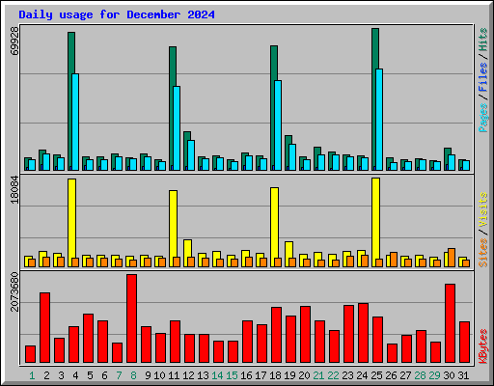
Task: Select the cyan files bar for day 18
Action: [x=278, y=125]
